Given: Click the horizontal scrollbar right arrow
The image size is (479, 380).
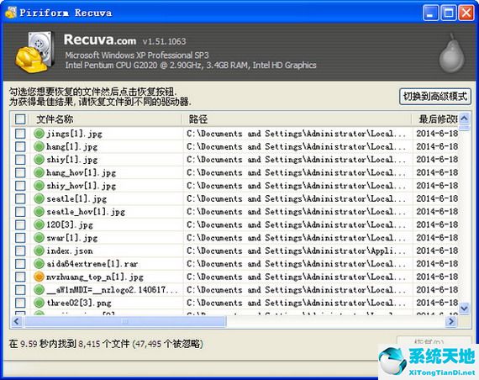Looking at the screenshot, I should tap(451, 321).
